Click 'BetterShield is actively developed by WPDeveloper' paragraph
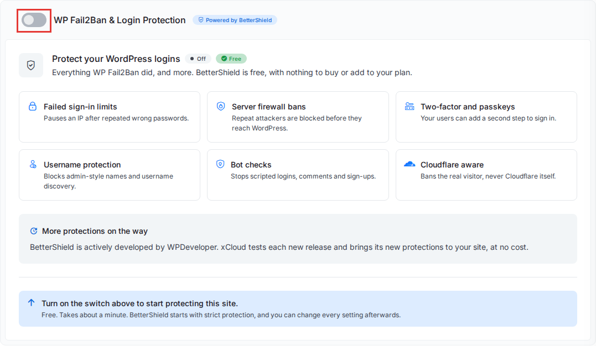Screen dimensions: 596x346 click(x=279, y=247)
